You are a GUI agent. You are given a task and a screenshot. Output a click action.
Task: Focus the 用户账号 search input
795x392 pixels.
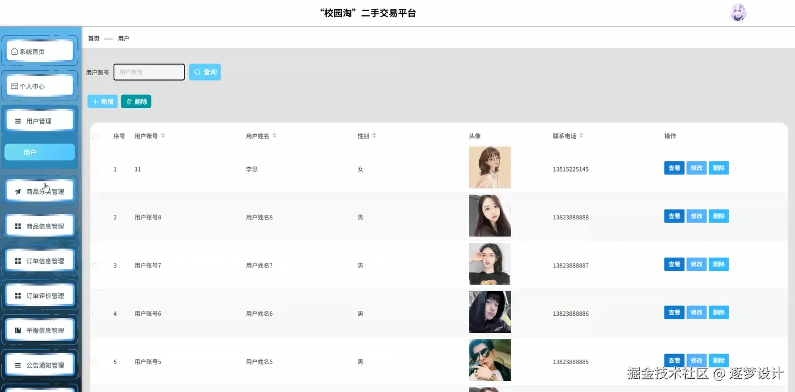pyautogui.click(x=149, y=72)
